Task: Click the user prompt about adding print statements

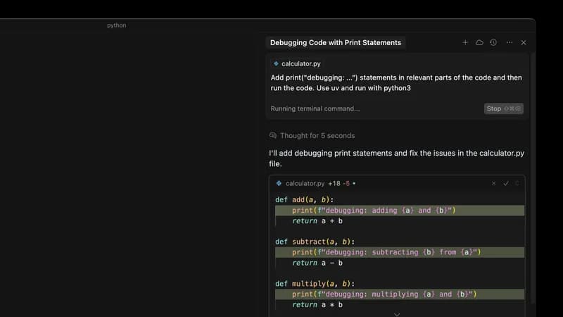Action: coord(396,82)
